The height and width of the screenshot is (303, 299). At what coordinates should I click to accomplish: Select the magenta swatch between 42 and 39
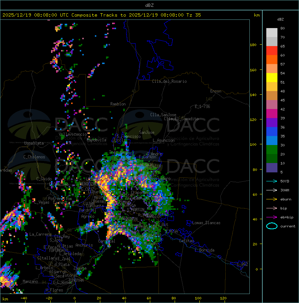coord(272,114)
